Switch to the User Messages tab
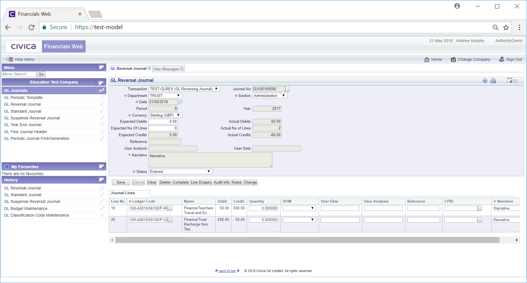The height and width of the screenshot is (283, 527). [166, 69]
